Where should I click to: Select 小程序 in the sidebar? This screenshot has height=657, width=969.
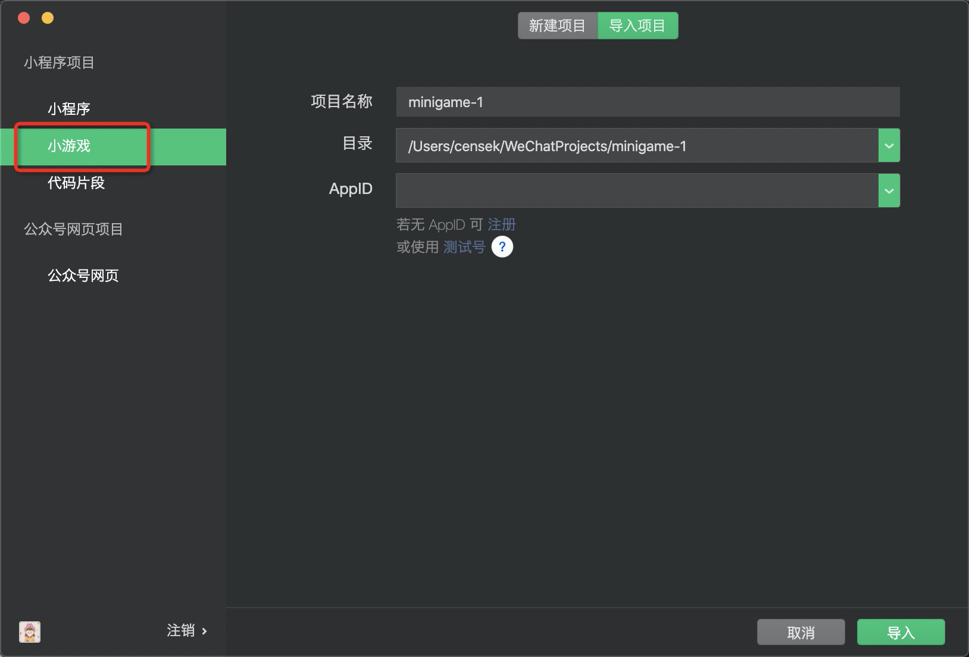[x=69, y=108]
